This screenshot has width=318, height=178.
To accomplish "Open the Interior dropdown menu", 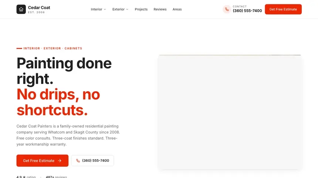I will (x=98, y=9).
